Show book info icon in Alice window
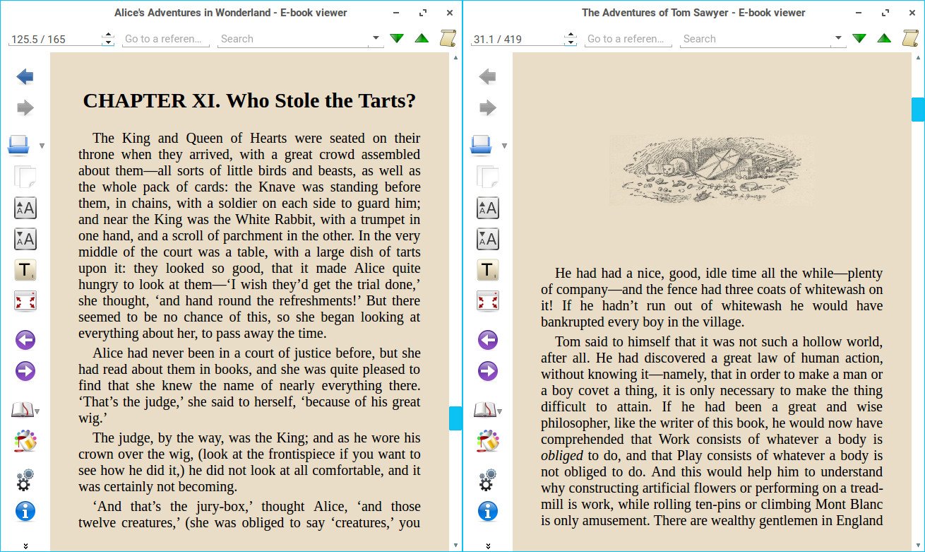Viewport: 925px width, 552px height. (25, 511)
